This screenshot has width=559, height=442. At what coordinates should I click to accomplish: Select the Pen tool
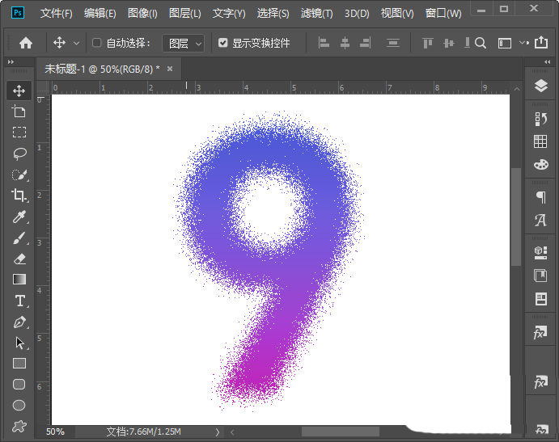click(19, 322)
